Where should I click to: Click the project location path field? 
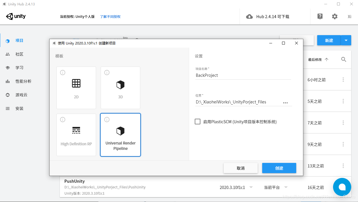coord(238,102)
